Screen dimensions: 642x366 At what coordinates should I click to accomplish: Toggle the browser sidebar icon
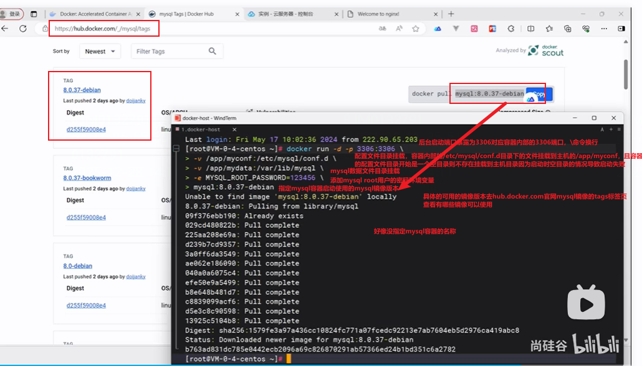pos(621,29)
